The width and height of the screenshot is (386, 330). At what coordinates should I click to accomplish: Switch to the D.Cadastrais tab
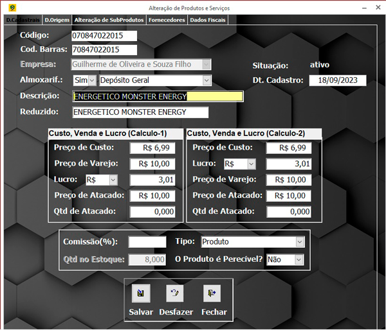23,20
